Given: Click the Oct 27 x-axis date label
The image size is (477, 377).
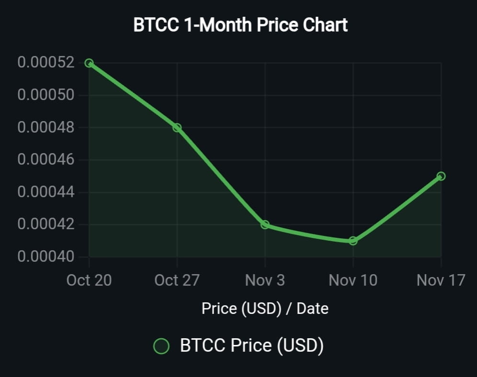Looking at the screenshot, I should click(177, 280).
